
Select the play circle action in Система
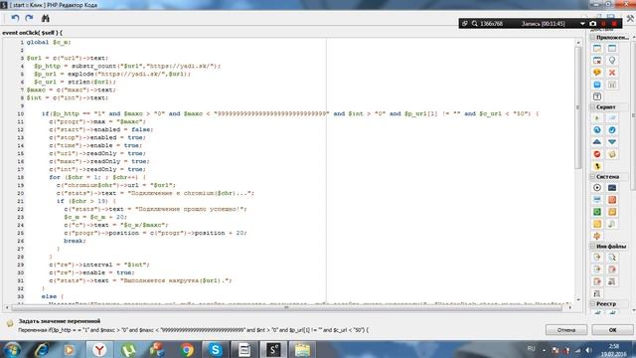coord(597,188)
